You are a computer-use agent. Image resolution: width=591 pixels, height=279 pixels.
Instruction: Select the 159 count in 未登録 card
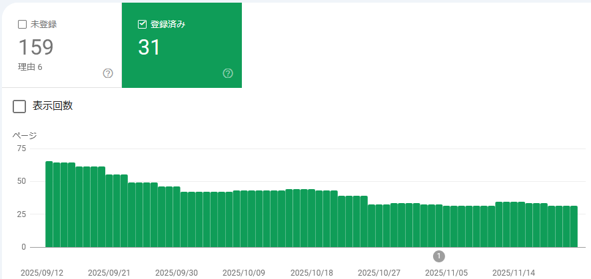(x=36, y=47)
